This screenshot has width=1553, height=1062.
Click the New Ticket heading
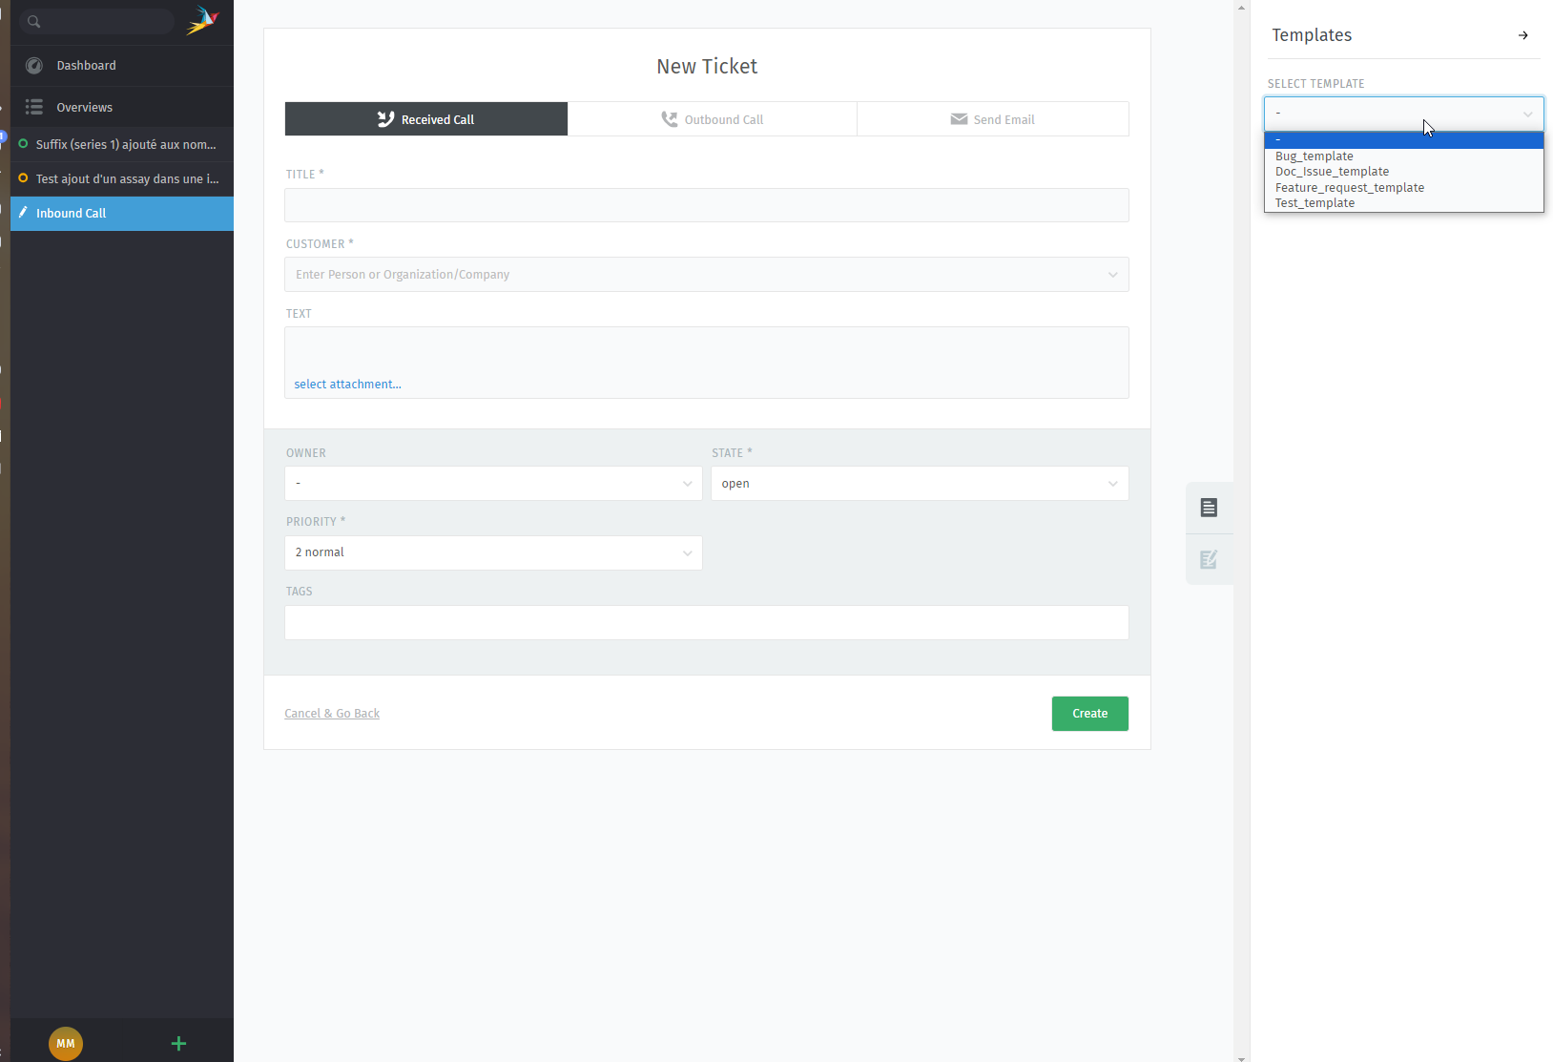click(707, 67)
